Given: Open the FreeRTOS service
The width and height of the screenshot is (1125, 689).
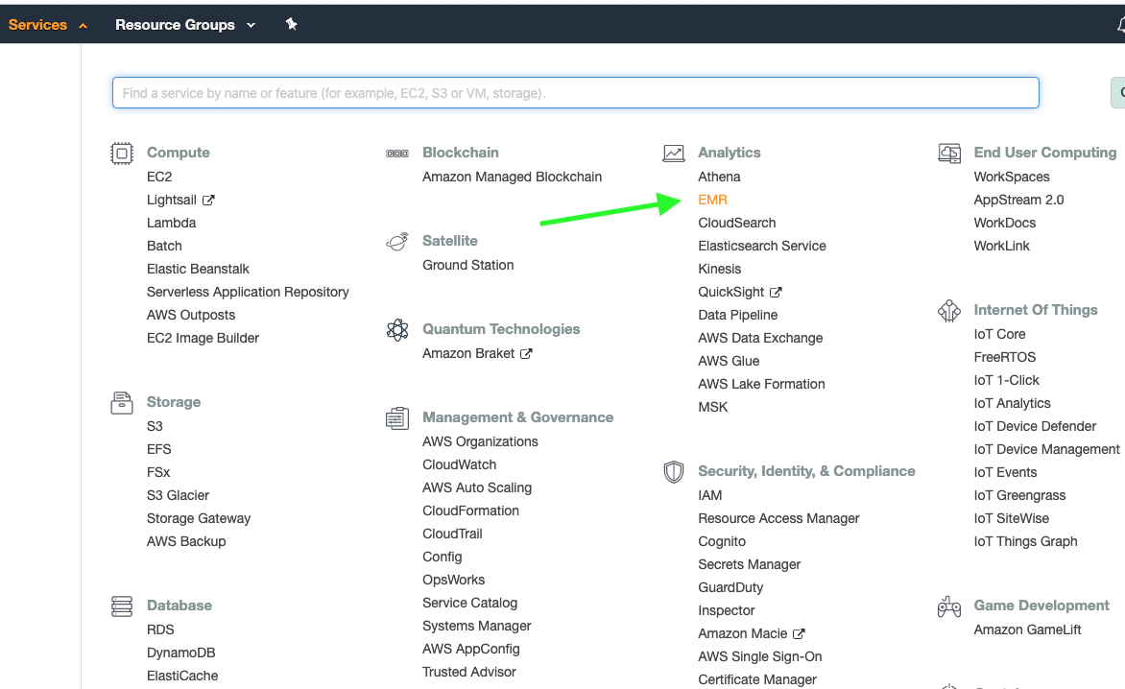Looking at the screenshot, I should tap(1004, 357).
